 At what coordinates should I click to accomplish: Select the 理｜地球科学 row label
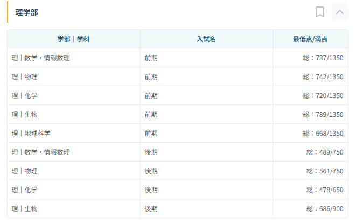(x=34, y=134)
